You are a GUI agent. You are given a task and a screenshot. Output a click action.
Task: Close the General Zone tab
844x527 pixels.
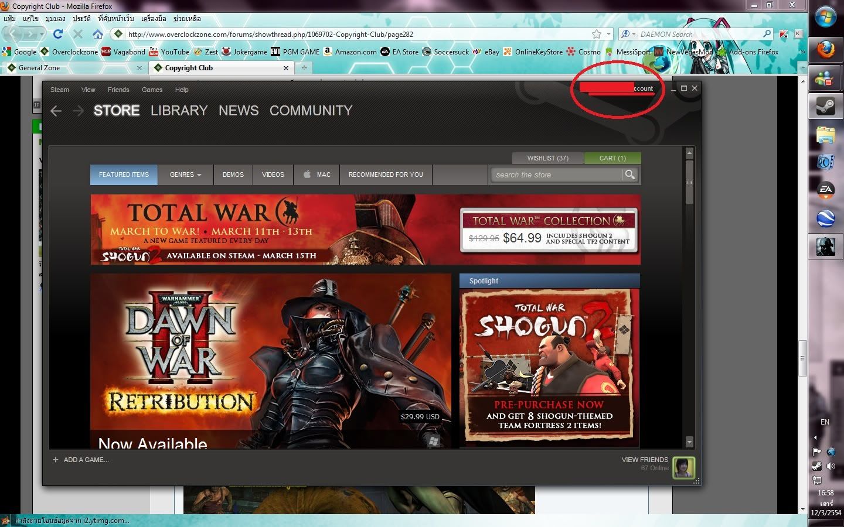(139, 68)
